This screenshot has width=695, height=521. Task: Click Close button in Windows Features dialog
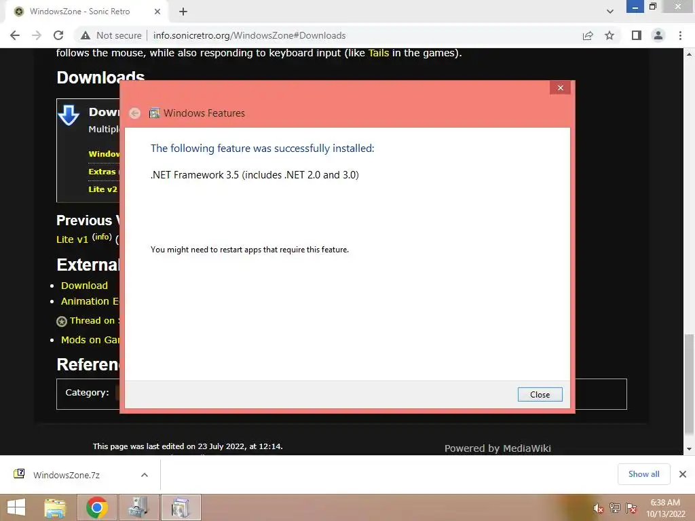pyautogui.click(x=540, y=394)
